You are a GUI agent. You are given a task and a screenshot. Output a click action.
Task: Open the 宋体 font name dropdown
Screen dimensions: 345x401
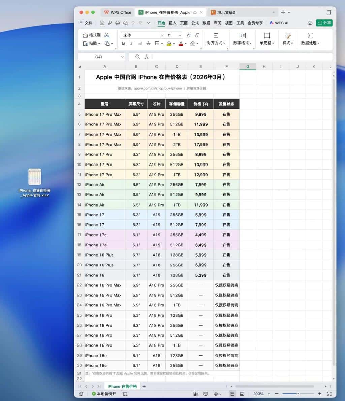pos(162,35)
